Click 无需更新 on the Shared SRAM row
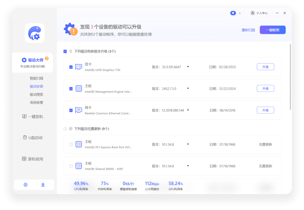 [x=265, y=166]
